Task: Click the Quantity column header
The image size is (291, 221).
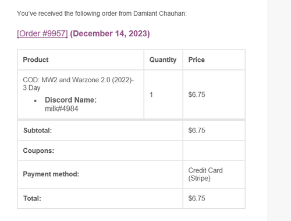Action: tap(163, 59)
